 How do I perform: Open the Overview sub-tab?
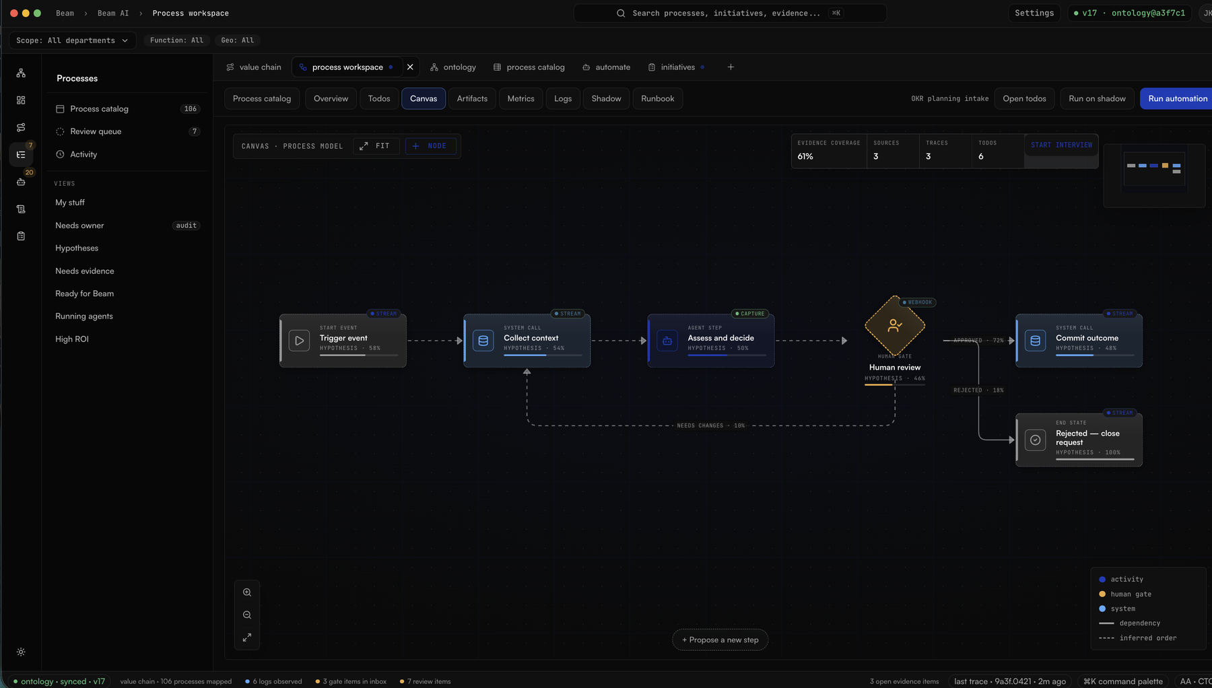[x=331, y=98]
